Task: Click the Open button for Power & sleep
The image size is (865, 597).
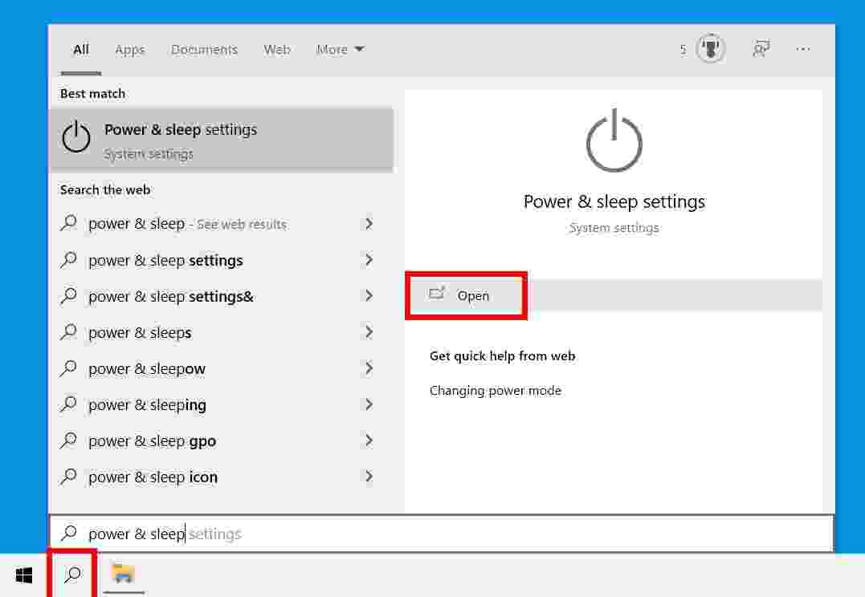Action: pos(466,295)
